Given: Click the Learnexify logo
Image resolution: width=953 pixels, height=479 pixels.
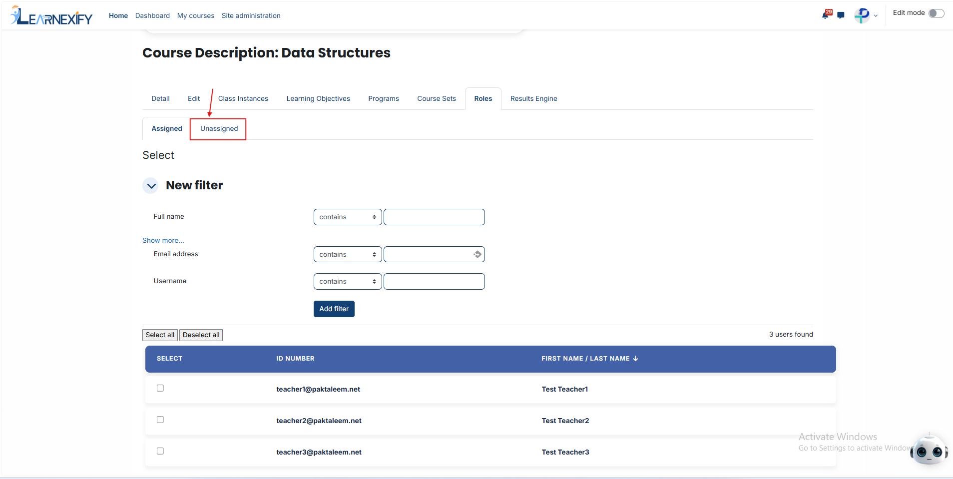Looking at the screenshot, I should tap(51, 15).
